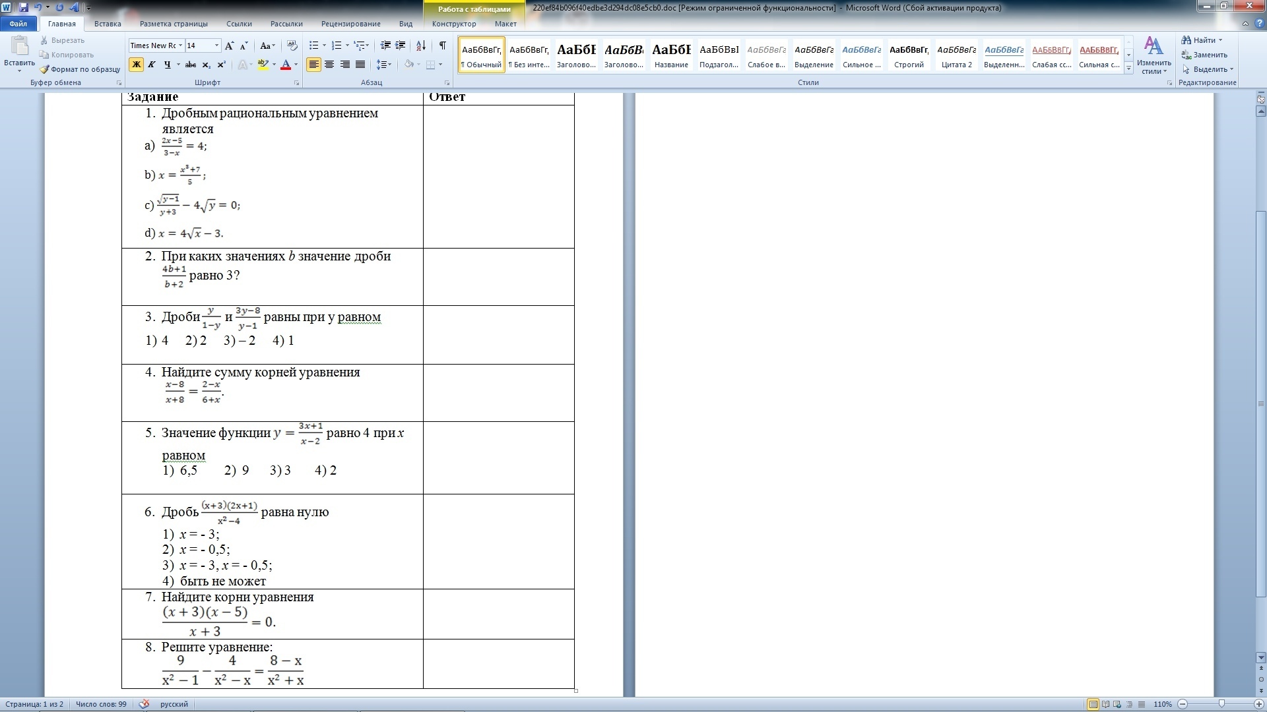Apply the Строгий style
The image size is (1267, 712).
coord(909,55)
